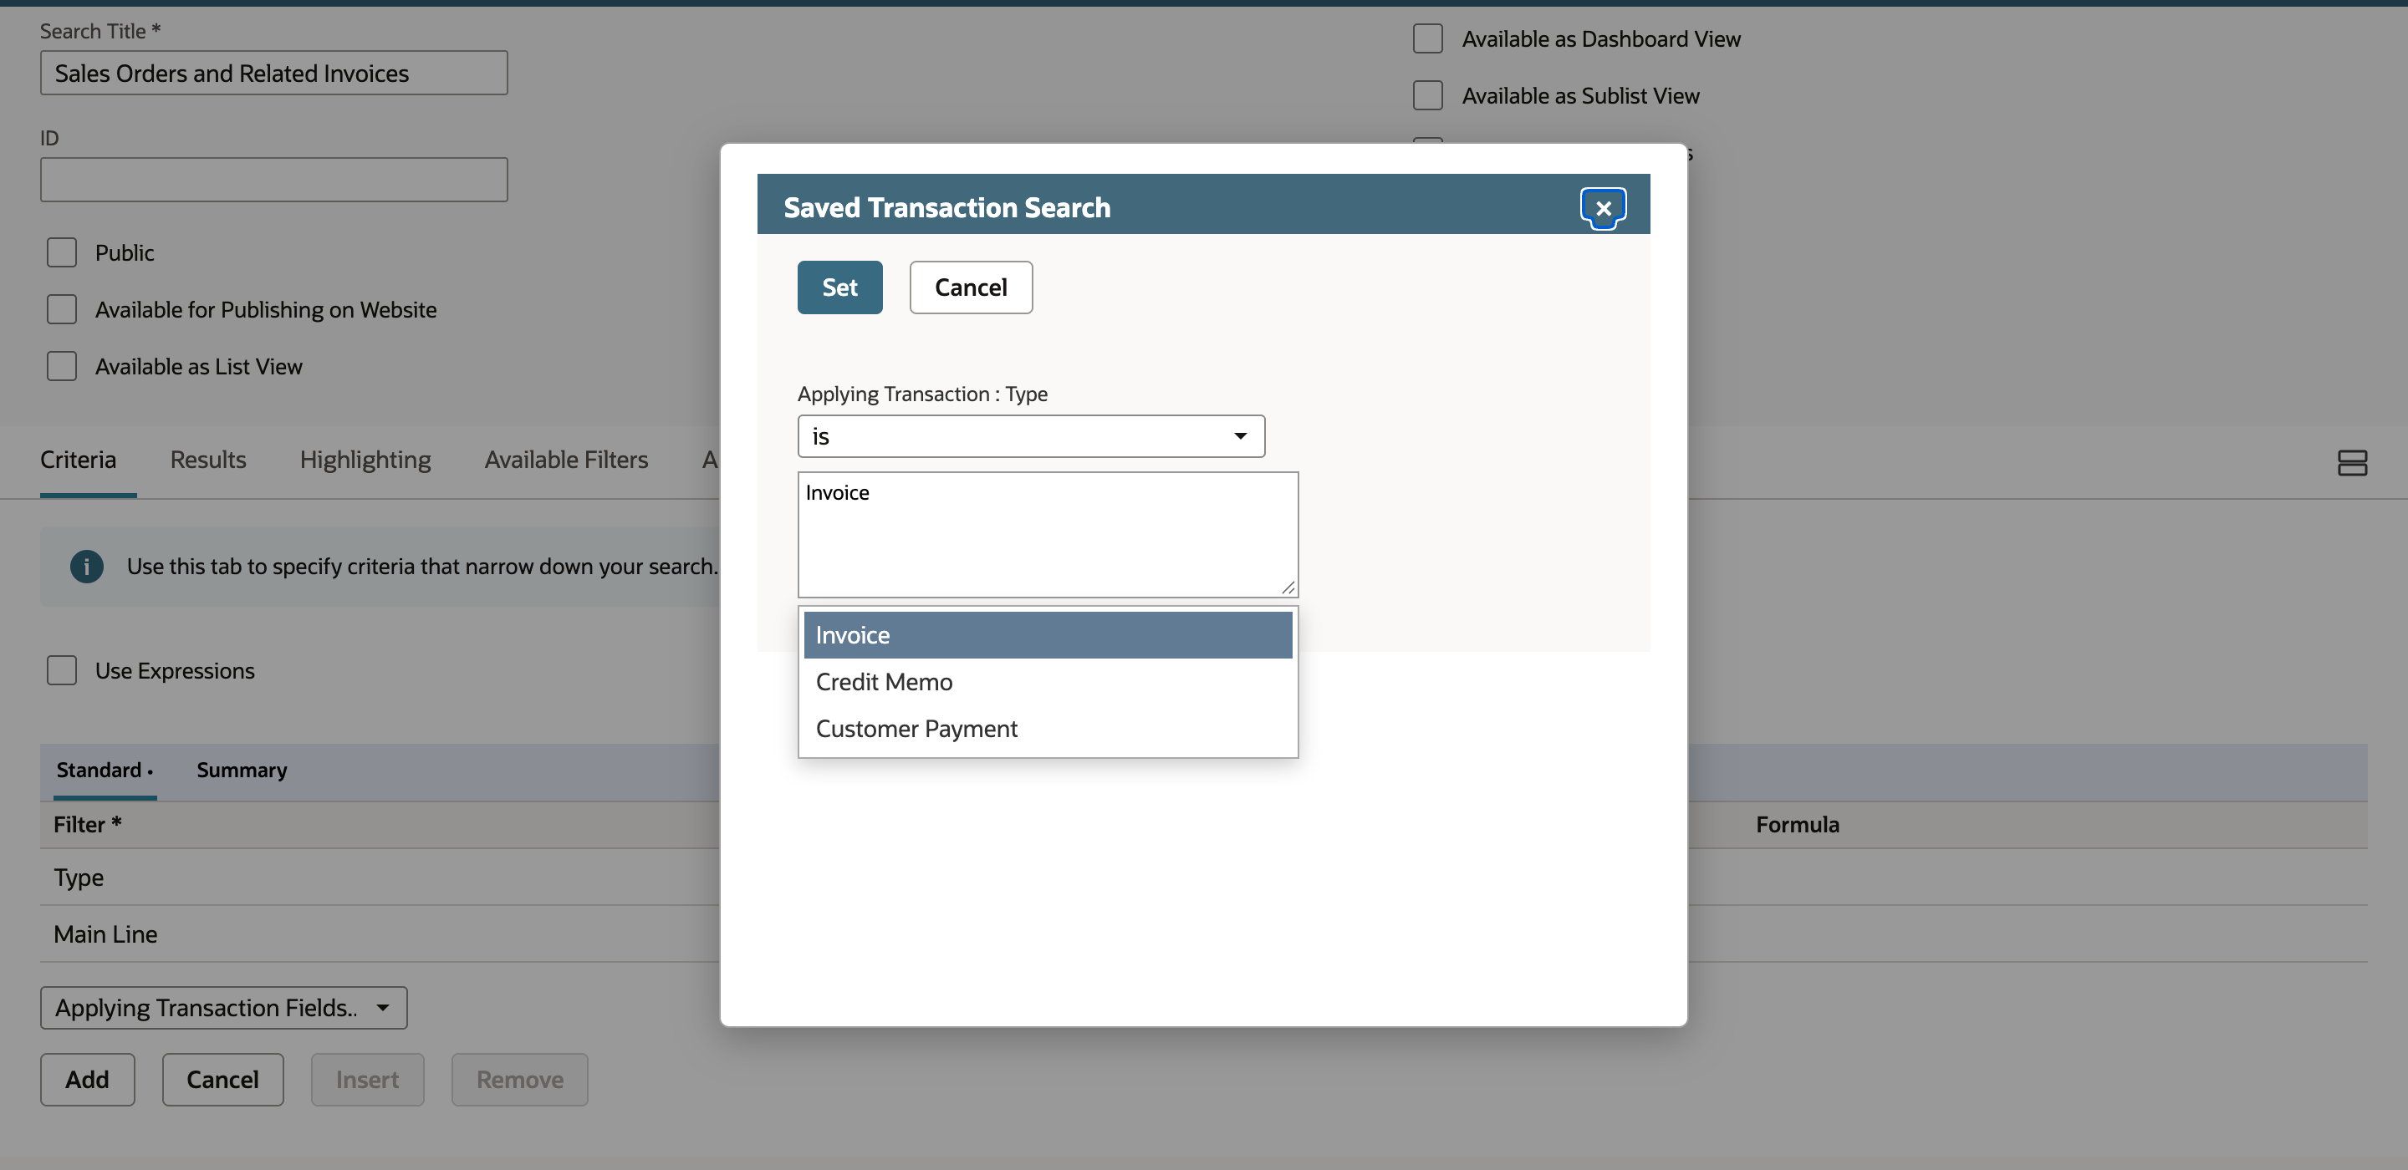This screenshot has width=2408, height=1170.
Task: Go to the Highlighting tab
Action: (365, 460)
